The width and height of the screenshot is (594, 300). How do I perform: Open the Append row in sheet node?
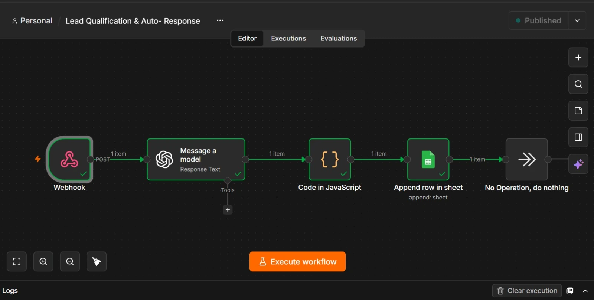428,159
